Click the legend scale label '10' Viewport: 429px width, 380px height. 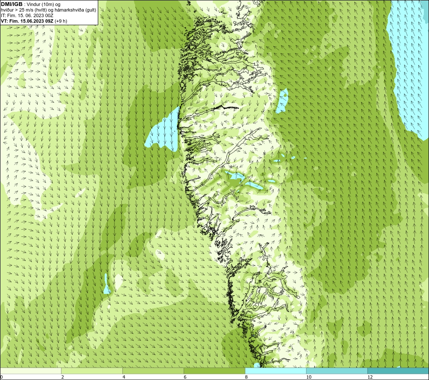tap(309, 377)
